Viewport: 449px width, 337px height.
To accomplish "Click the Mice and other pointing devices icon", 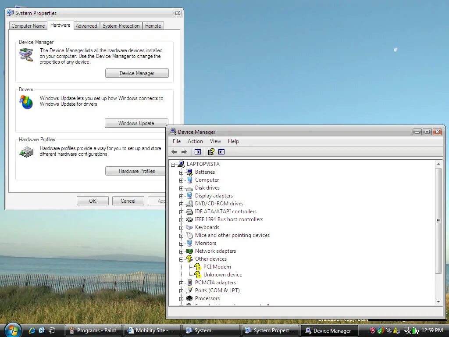I will (x=189, y=235).
